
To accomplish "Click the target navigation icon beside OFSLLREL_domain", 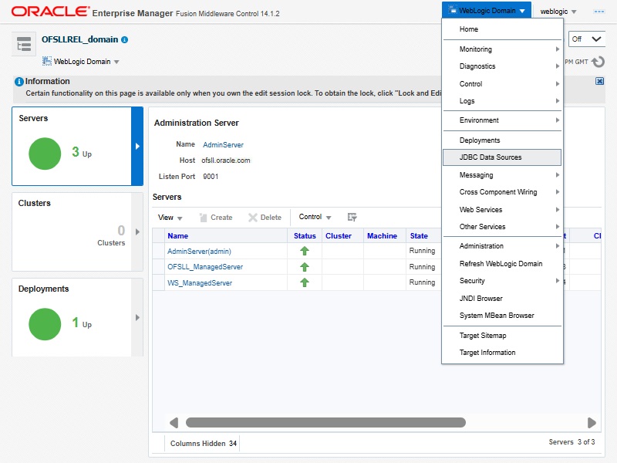I will (24, 45).
